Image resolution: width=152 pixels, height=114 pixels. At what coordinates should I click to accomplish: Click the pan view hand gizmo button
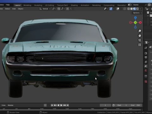click(140, 35)
